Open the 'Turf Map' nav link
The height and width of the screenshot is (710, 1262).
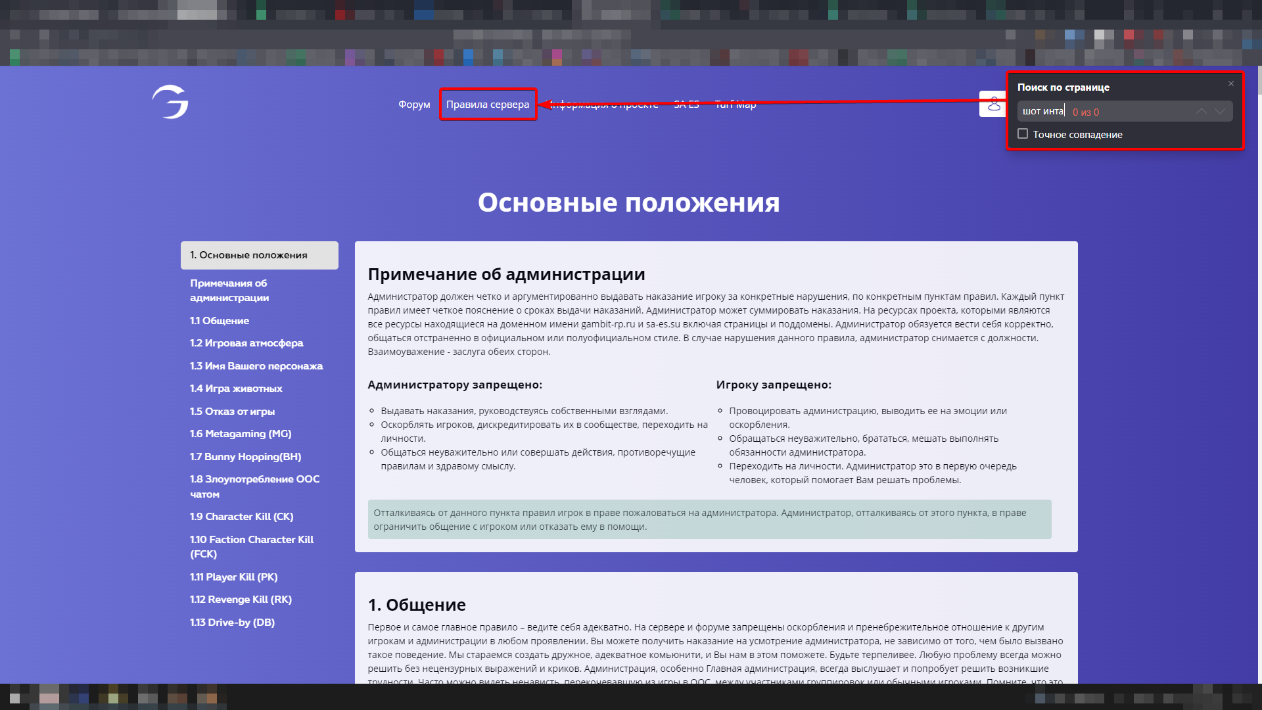735,105
